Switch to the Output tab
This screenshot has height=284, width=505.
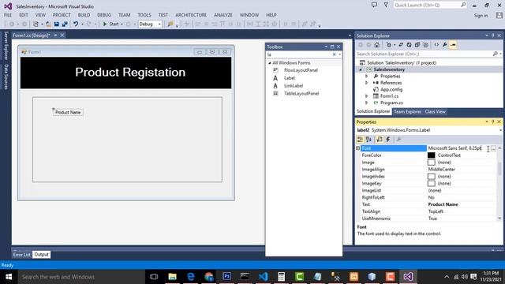pyautogui.click(x=41, y=254)
